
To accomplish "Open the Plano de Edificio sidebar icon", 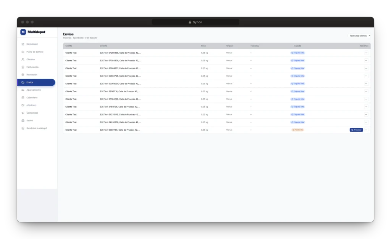I will pyautogui.click(x=23, y=52).
